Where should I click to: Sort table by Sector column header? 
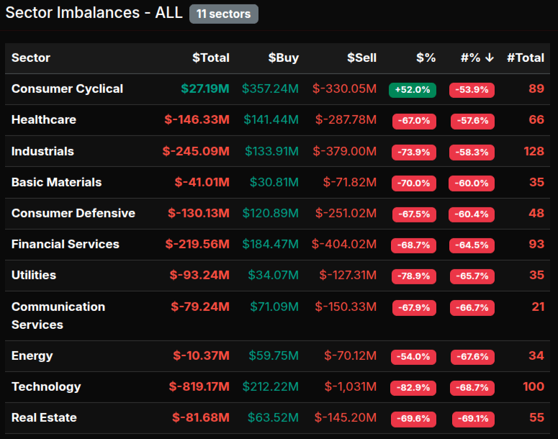tap(31, 58)
